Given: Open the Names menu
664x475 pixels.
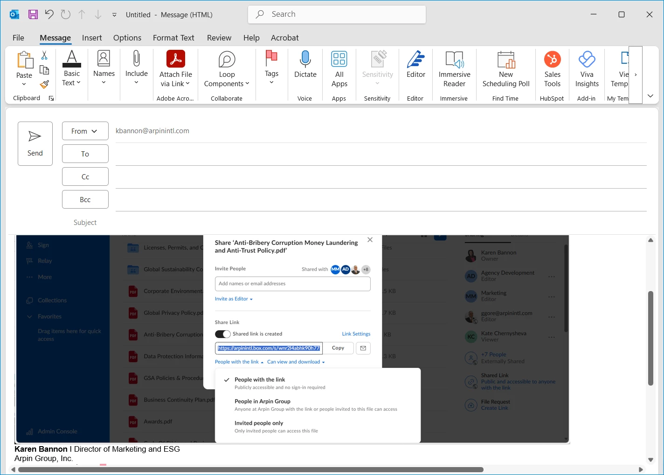Looking at the screenshot, I should [104, 68].
